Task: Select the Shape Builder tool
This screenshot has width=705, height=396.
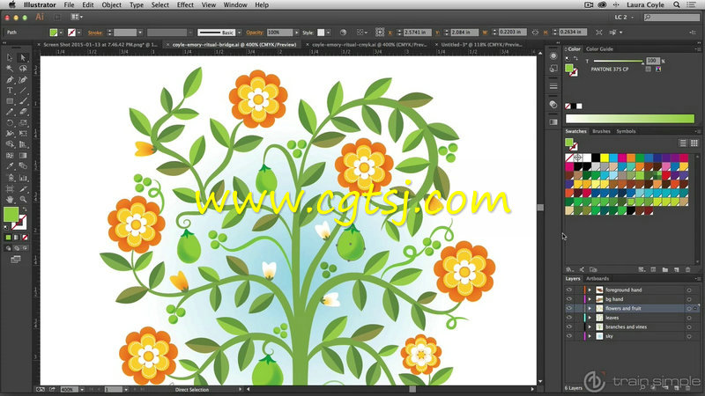Action: [10, 144]
